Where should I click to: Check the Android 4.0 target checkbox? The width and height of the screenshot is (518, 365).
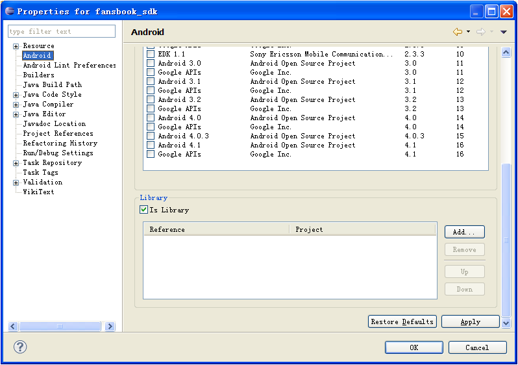pyautogui.click(x=151, y=118)
